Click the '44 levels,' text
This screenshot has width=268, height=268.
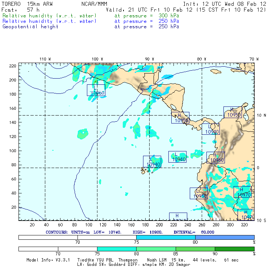205,260
